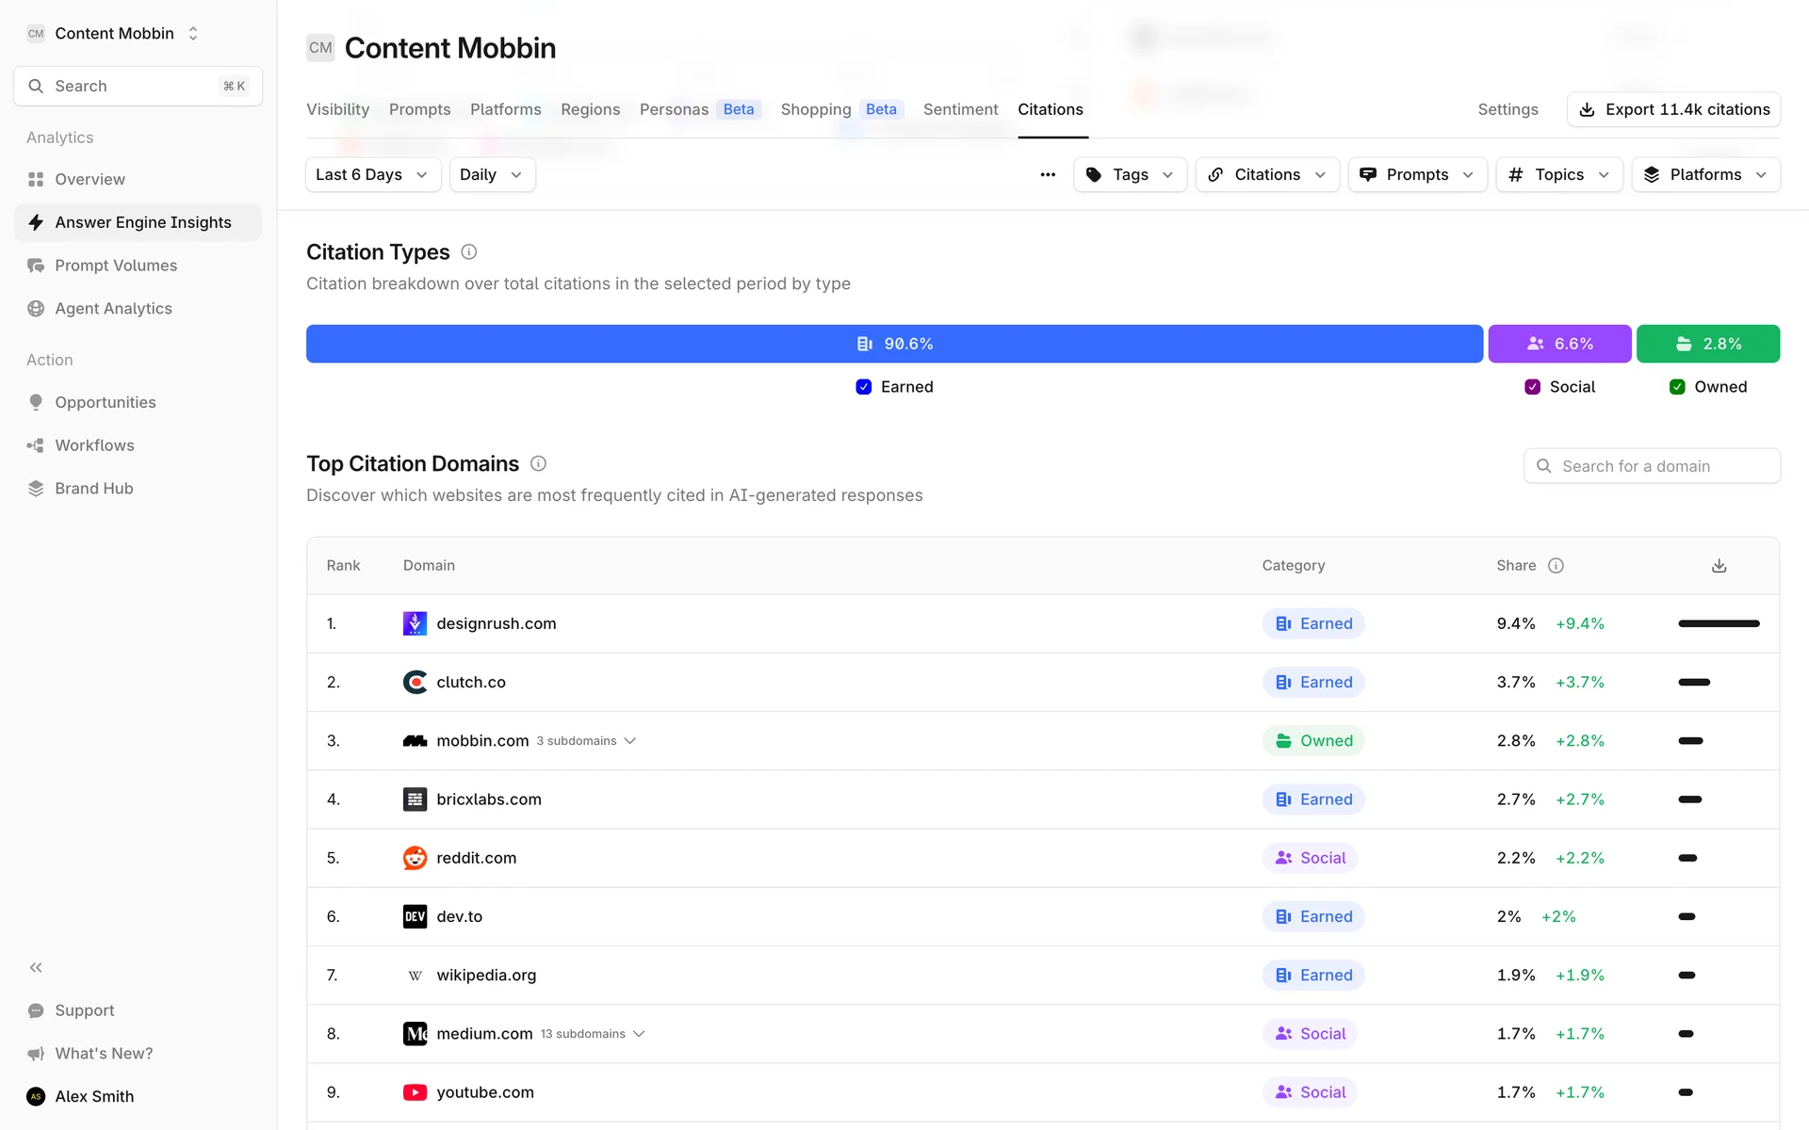Click the download icon in table header
Image resolution: width=1809 pixels, height=1130 pixels.
click(x=1719, y=566)
